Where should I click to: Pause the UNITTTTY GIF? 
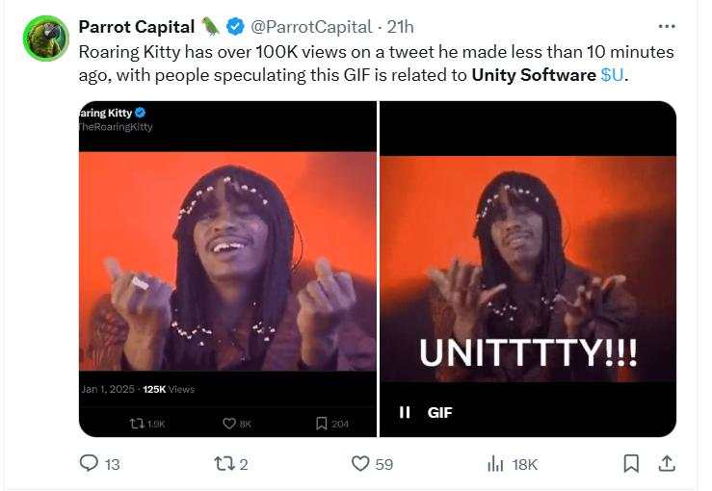click(404, 412)
